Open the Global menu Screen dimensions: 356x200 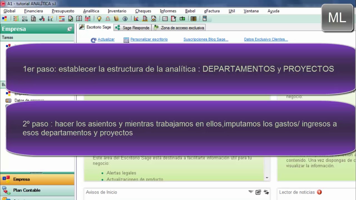coord(9,11)
